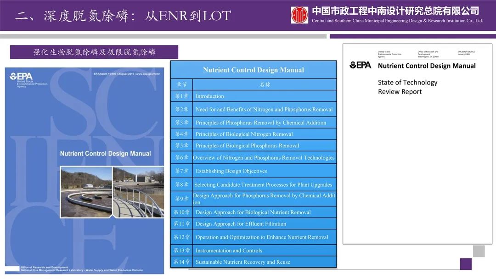Image resolution: width=496 pixels, height=279 pixels.
Task: Click the small gray square decoration
Action: pos(479,251)
